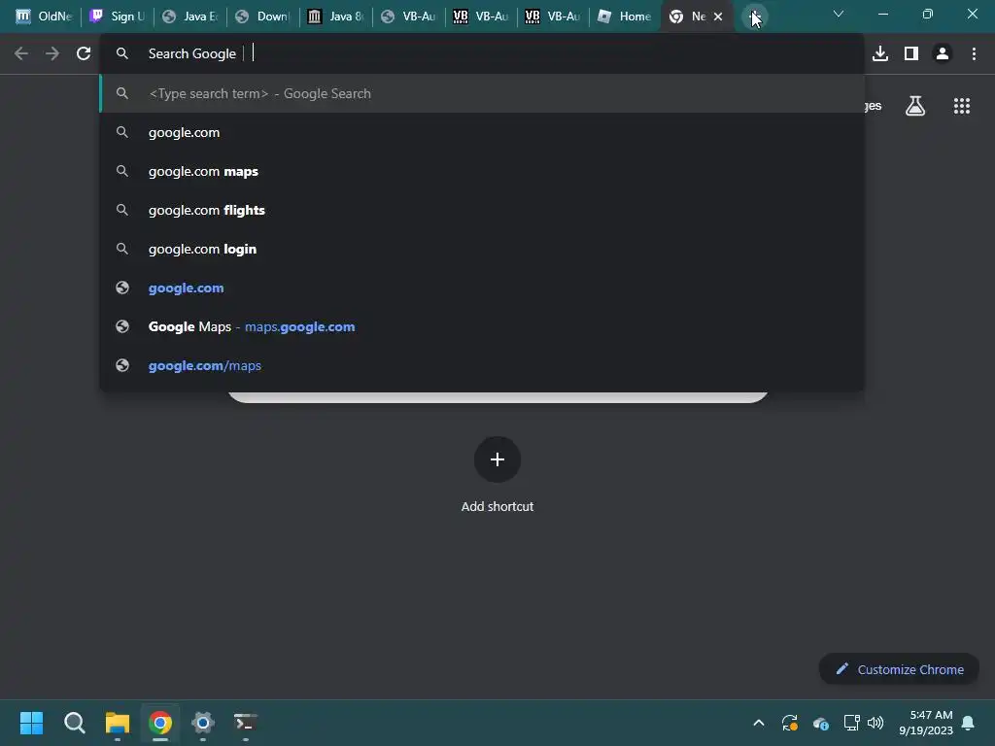Open Chrome downloads icon
Viewport: 995px width, 746px height.
coord(880,54)
